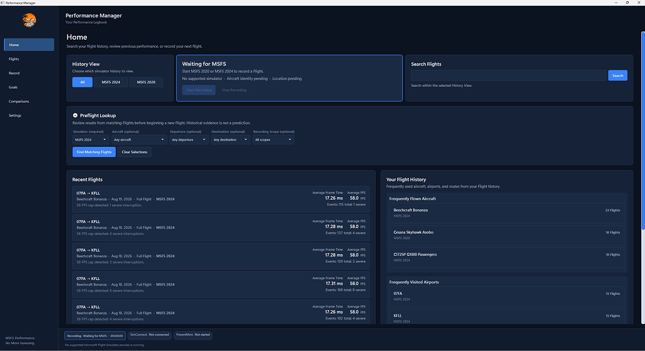Open the Comparisons page
The height and width of the screenshot is (351, 645).
point(29,101)
